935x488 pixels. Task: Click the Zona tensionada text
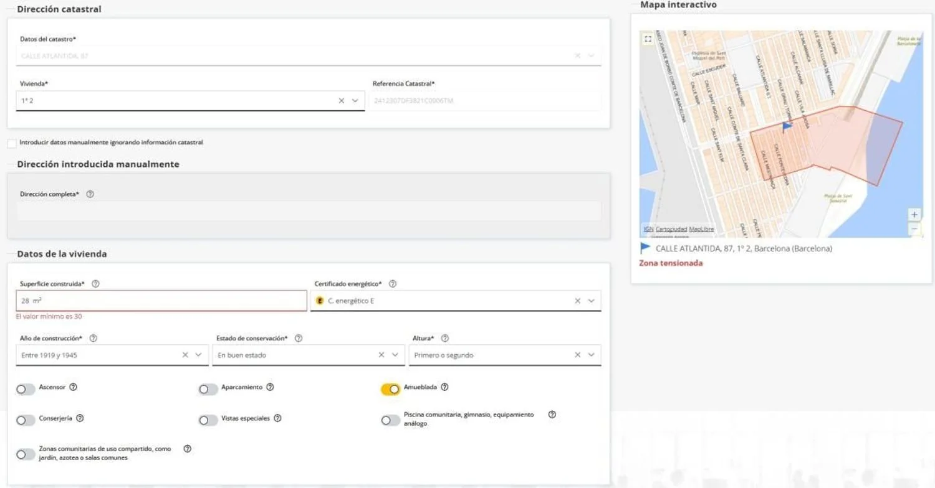[671, 263]
